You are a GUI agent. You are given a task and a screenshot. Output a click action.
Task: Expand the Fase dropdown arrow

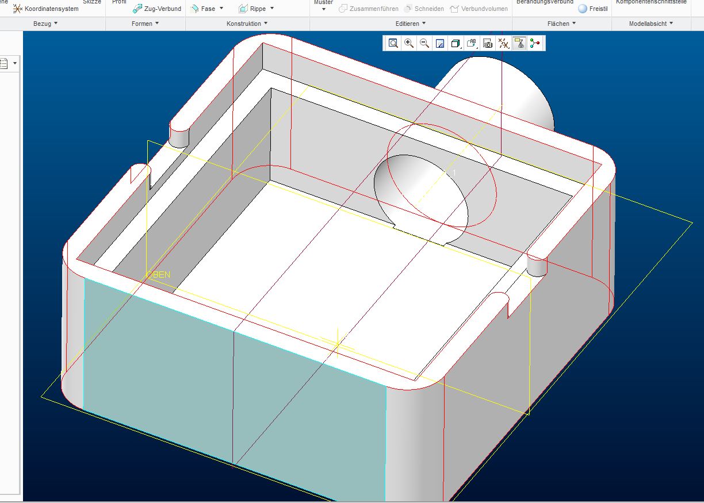tap(221, 9)
